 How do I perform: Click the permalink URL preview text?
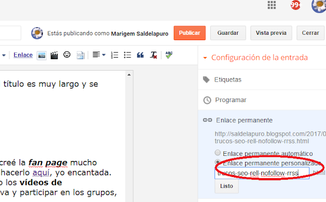(x=270, y=137)
